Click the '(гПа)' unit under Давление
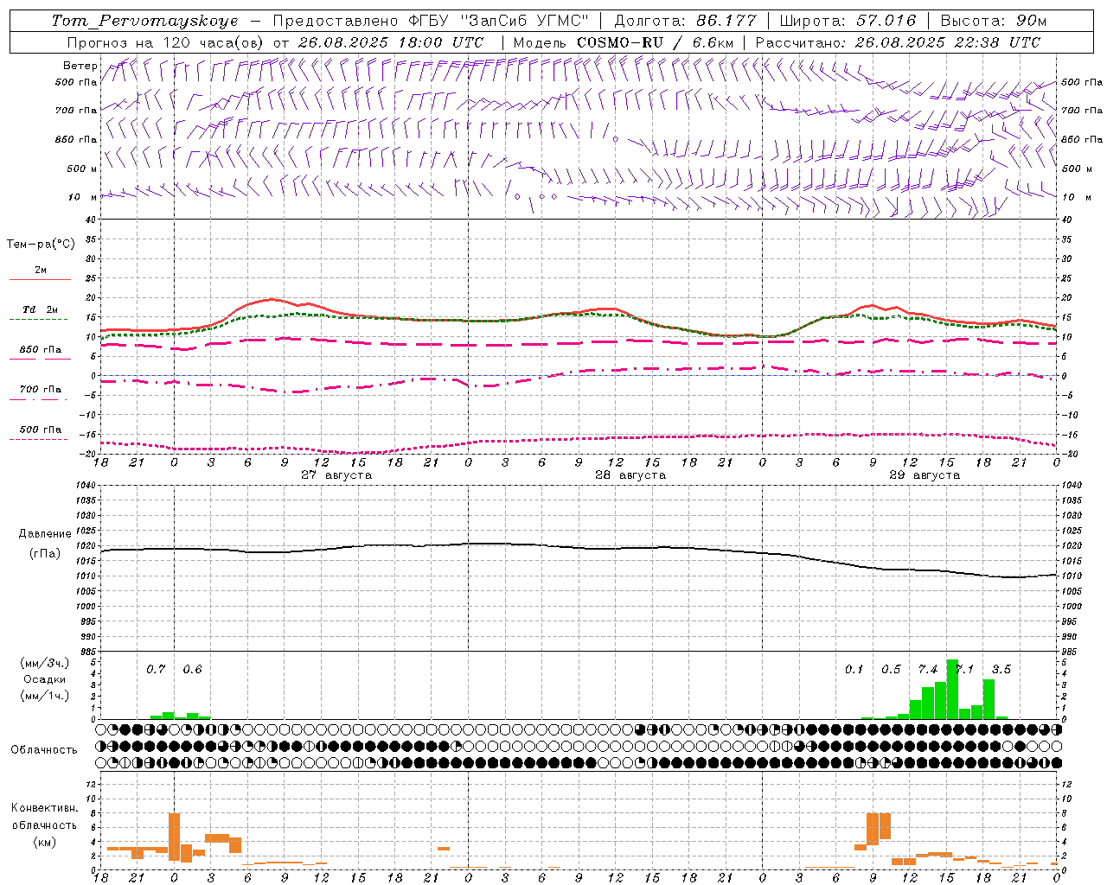This screenshot has width=1107, height=885. [45, 553]
